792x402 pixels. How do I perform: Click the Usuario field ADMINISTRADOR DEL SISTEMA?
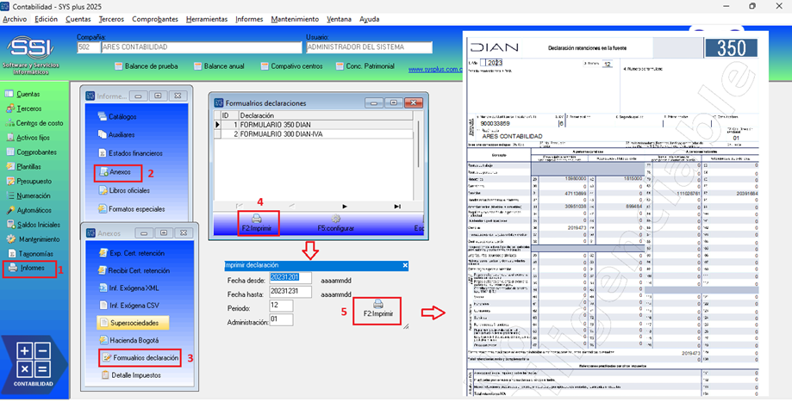click(369, 47)
